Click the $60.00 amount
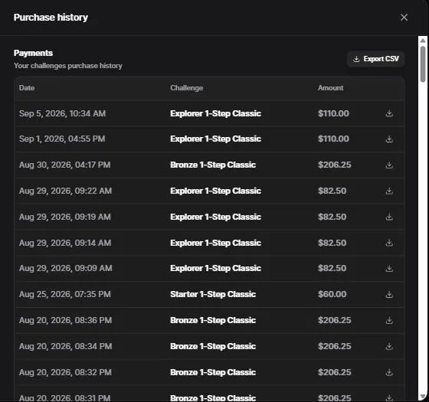 (332, 294)
